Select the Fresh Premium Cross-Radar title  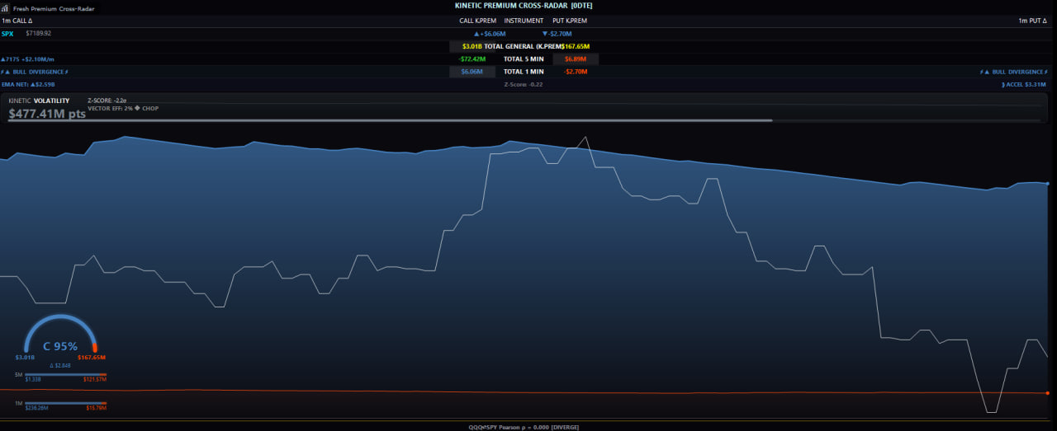pos(54,8)
